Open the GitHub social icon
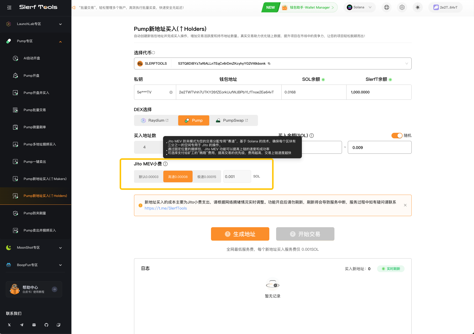 pos(46,325)
